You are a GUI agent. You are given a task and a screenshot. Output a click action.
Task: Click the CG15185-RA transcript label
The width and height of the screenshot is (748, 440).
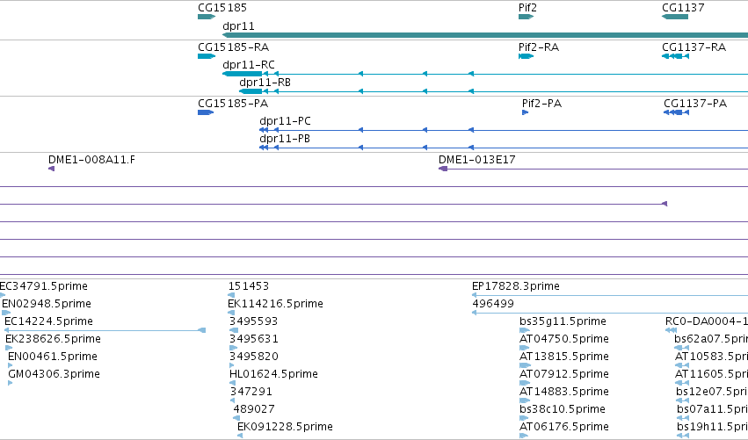coord(233,47)
